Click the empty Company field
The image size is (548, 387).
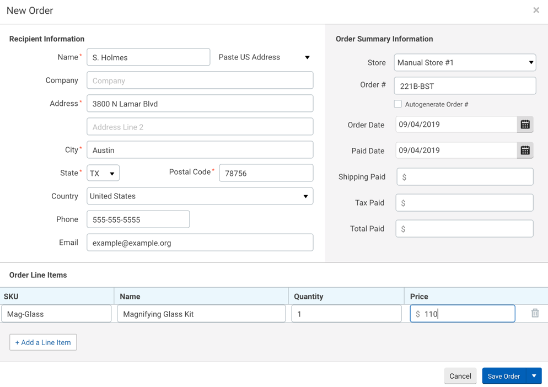point(200,80)
